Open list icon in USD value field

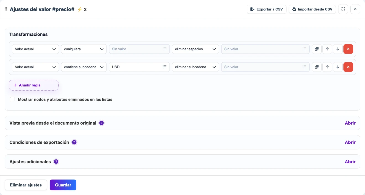pyautogui.click(x=165, y=67)
